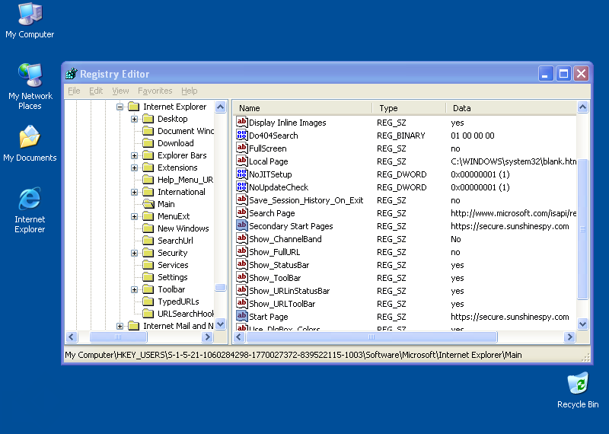609x434 pixels.
Task: Select the NoJITSetup DWORD icon
Action: click(x=241, y=174)
